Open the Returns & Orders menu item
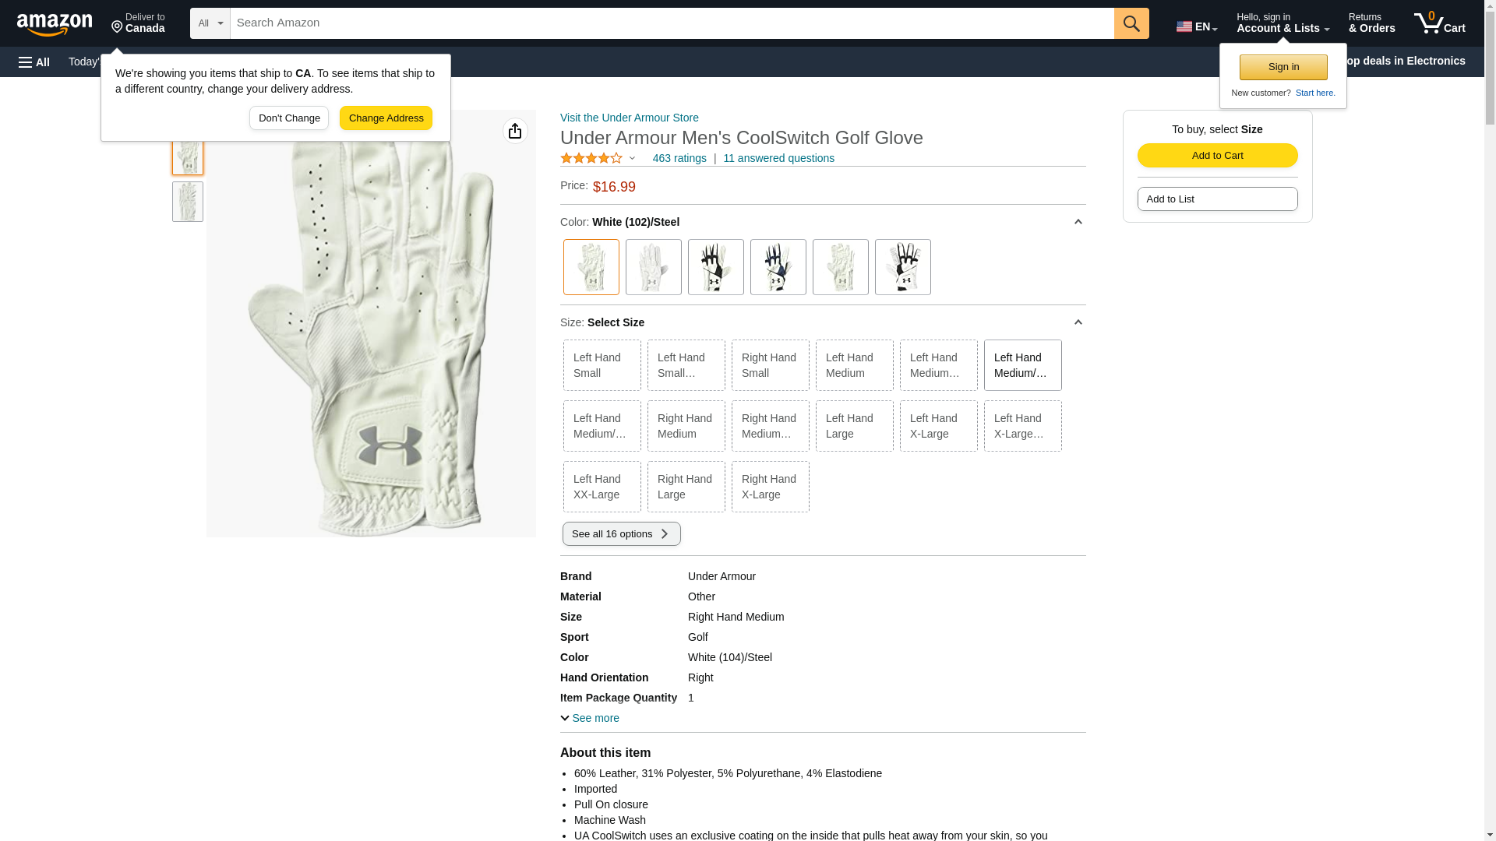This screenshot has width=1496, height=841. pos(1371,23)
